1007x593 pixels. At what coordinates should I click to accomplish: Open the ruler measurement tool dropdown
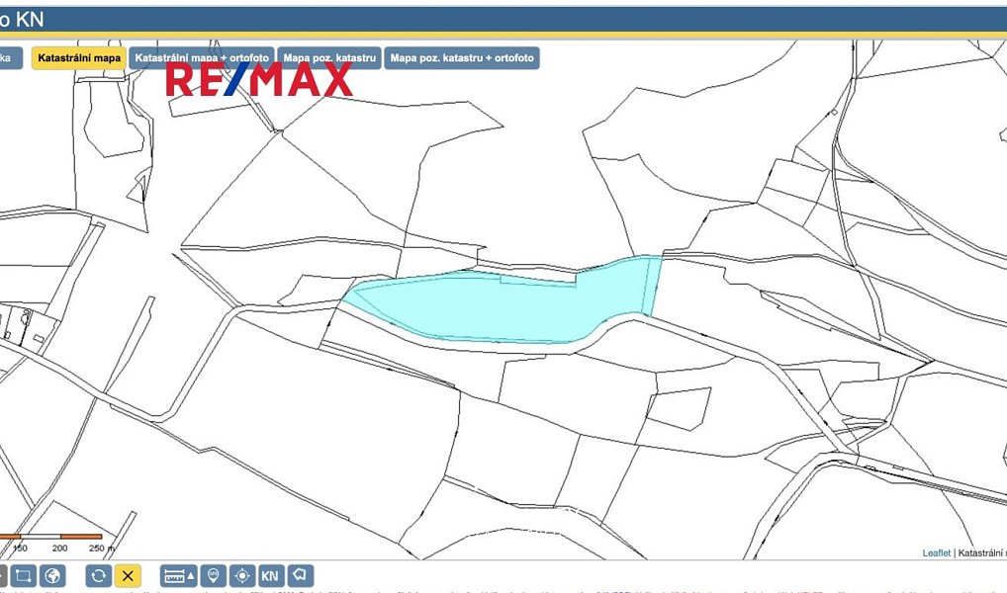pos(178,575)
